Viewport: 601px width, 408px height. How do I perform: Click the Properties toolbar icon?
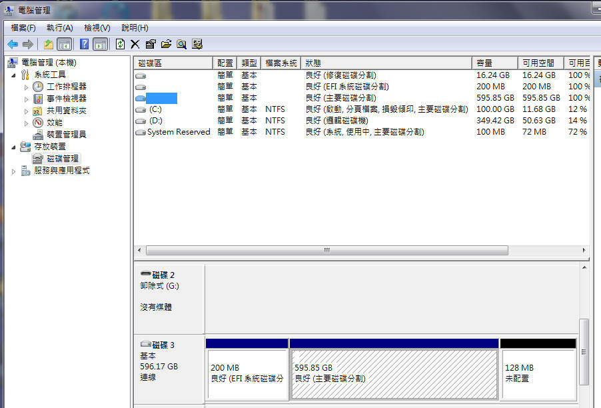coord(151,44)
